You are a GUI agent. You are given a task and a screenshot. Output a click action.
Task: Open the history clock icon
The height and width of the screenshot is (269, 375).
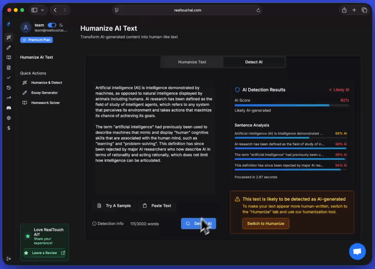click(9, 88)
